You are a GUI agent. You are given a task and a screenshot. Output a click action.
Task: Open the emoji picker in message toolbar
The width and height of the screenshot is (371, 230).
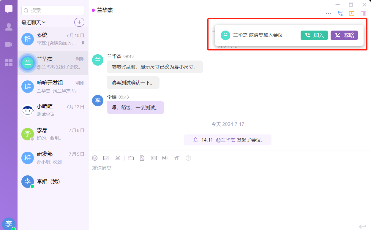[x=95, y=158]
